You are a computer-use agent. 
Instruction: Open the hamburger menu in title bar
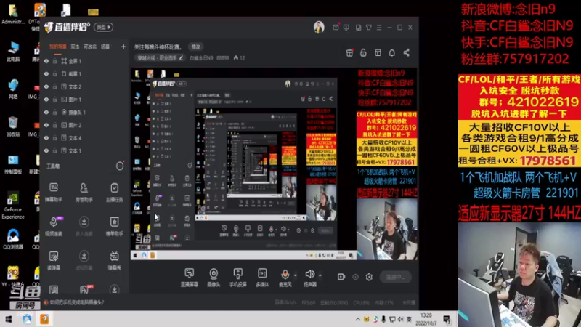tap(379, 28)
